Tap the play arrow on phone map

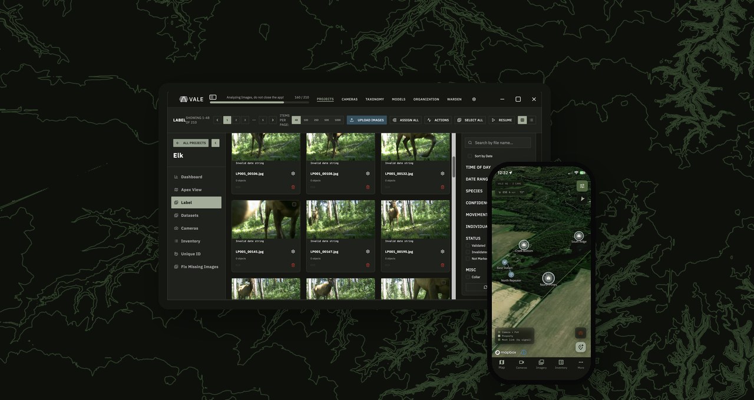pos(583,199)
